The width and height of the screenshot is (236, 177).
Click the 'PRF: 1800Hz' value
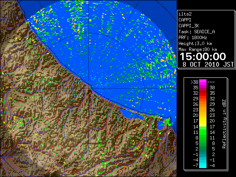(x=193, y=38)
